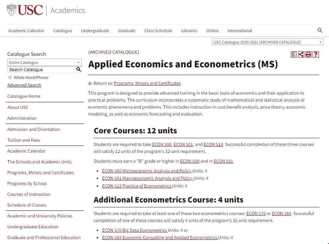This screenshot has width=329, height=244.
Task: Click the document page icon near top right
Action: click(x=293, y=54)
